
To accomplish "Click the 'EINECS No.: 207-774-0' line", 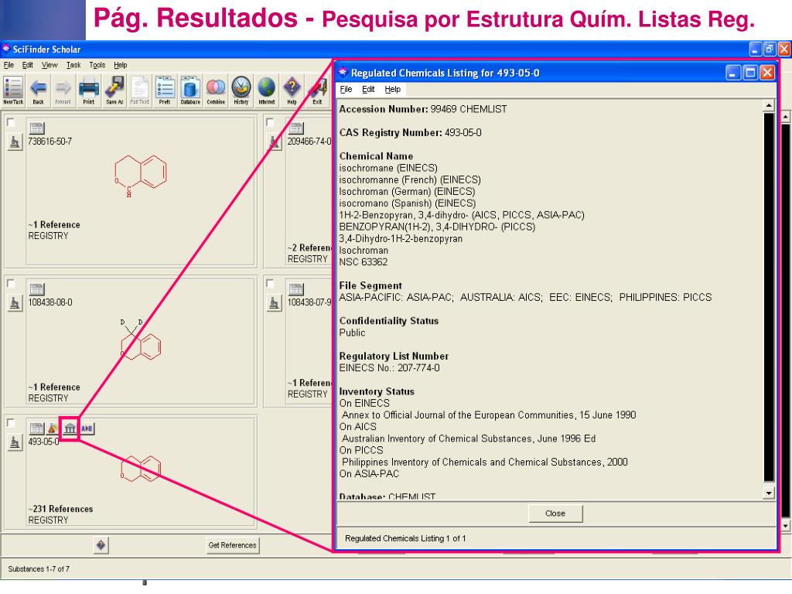I will click(x=390, y=367).
